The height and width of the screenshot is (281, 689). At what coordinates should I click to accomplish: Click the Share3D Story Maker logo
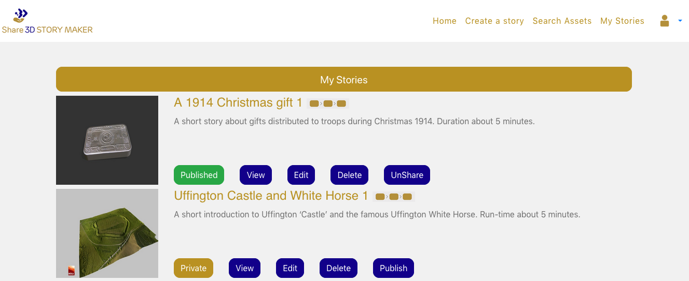47,22
